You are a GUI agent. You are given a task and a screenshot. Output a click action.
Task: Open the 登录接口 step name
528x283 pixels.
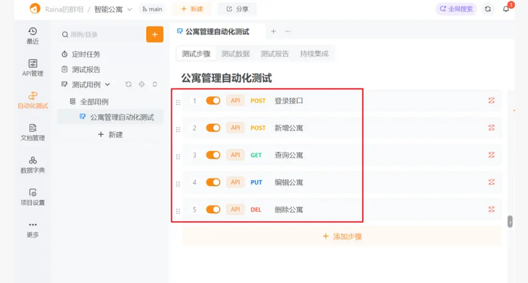point(289,100)
